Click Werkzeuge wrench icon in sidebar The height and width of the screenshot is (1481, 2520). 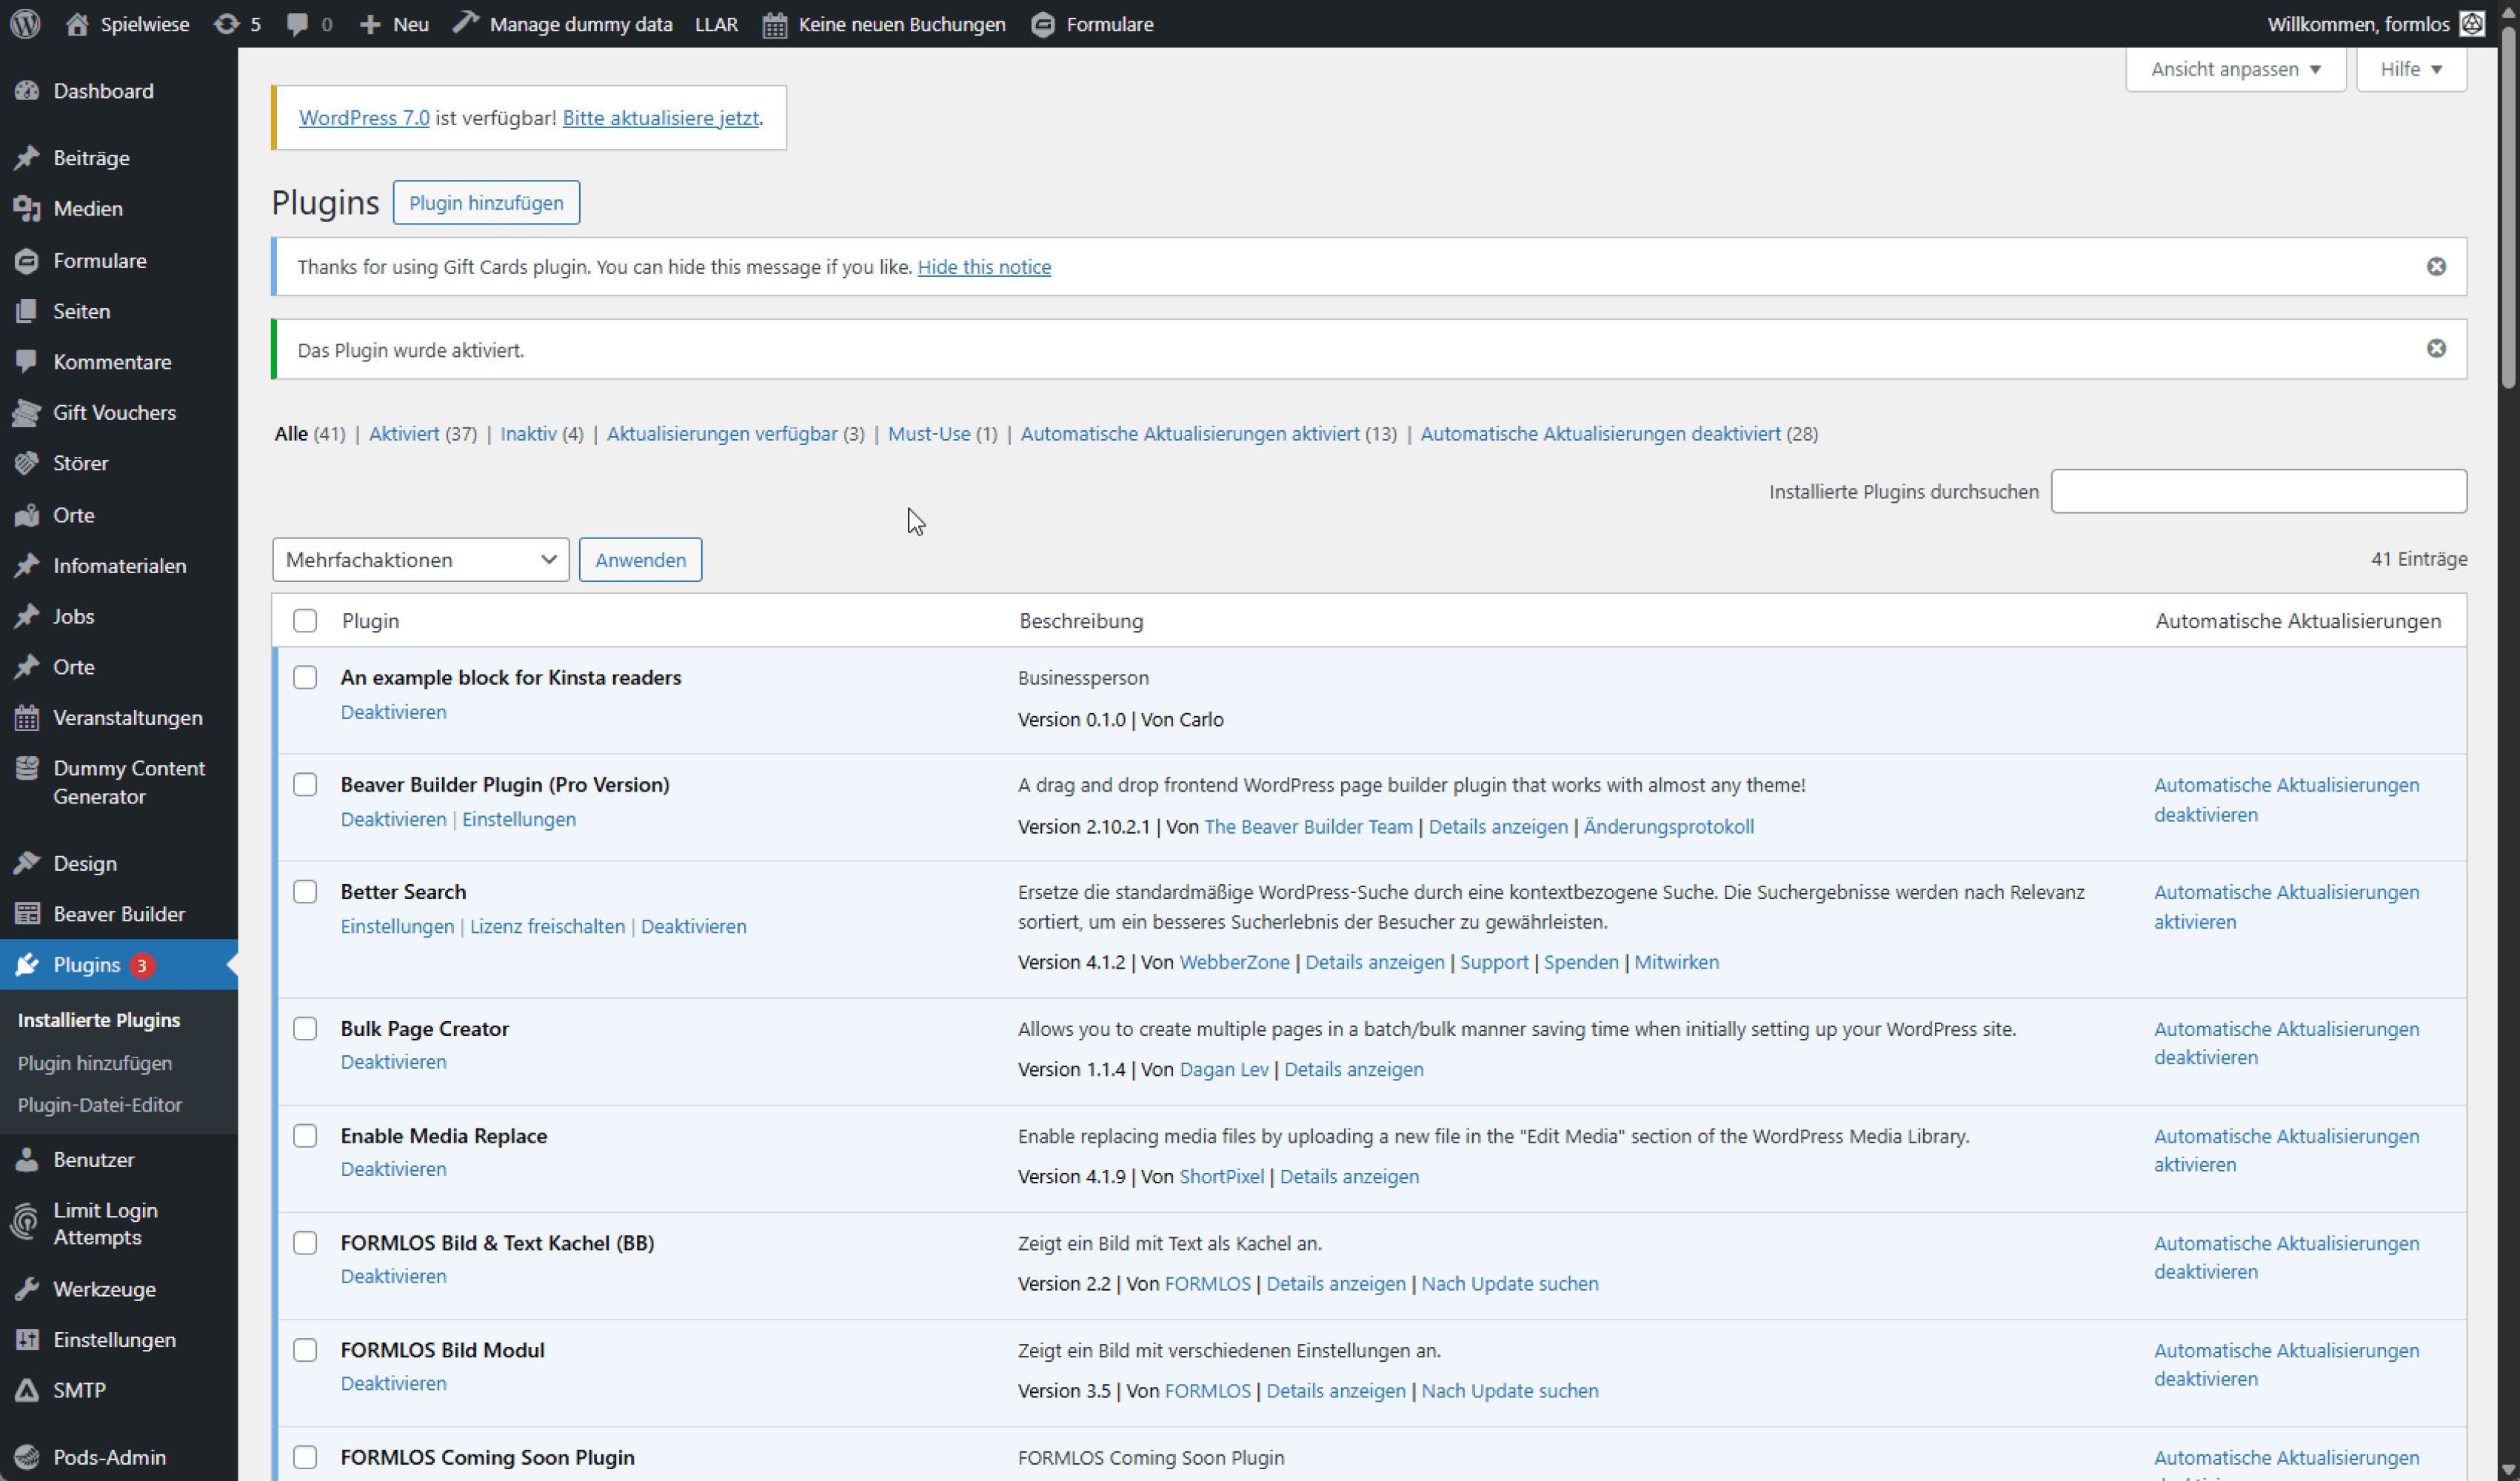click(27, 1288)
